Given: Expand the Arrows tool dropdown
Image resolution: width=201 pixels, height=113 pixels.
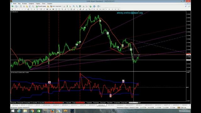Looking at the screenshot, I should [x=91, y=9].
